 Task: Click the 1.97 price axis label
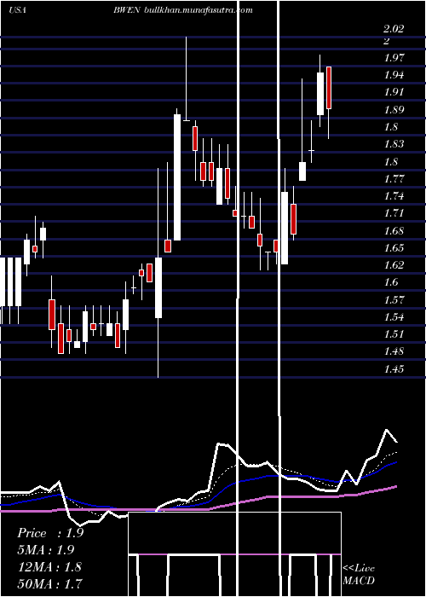tap(394, 57)
